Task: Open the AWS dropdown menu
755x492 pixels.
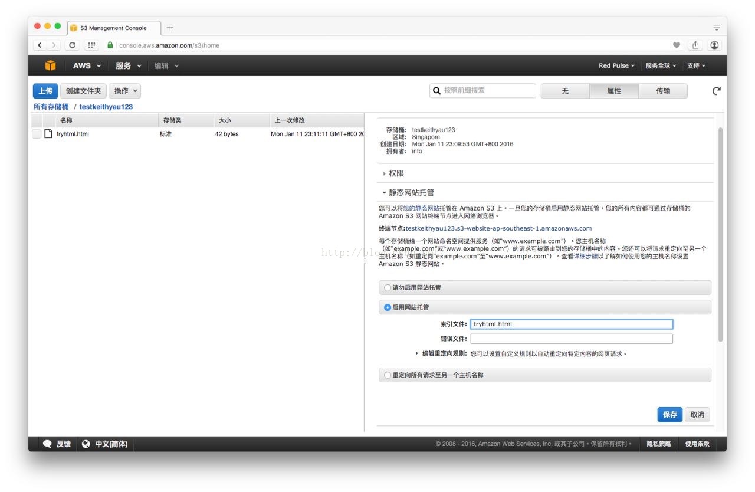Action: 87,65
